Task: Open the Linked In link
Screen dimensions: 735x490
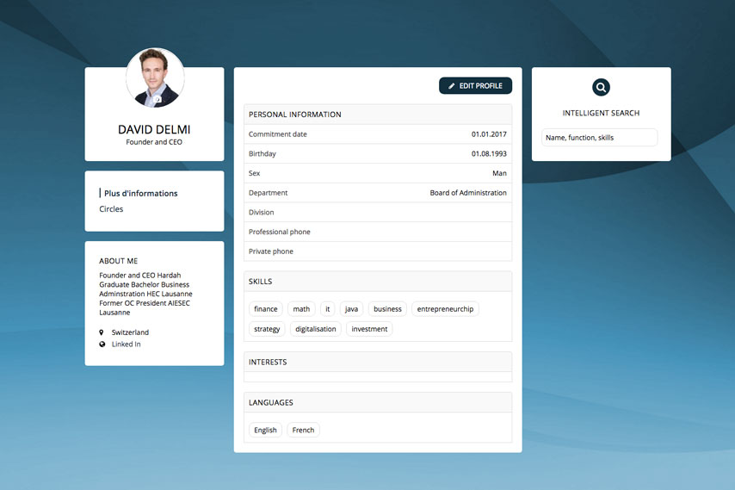Action: point(127,344)
